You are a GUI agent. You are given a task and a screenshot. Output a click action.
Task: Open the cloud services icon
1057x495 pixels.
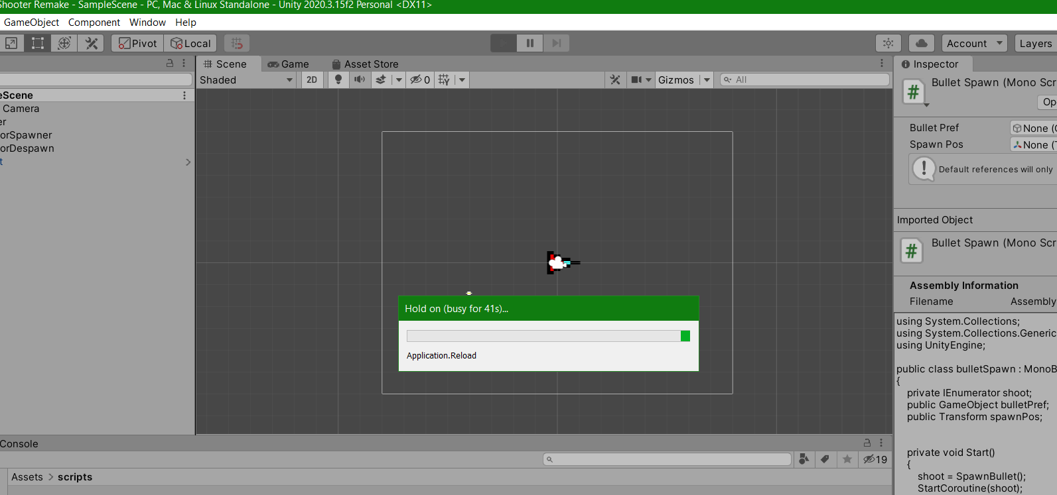[x=922, y=43]
